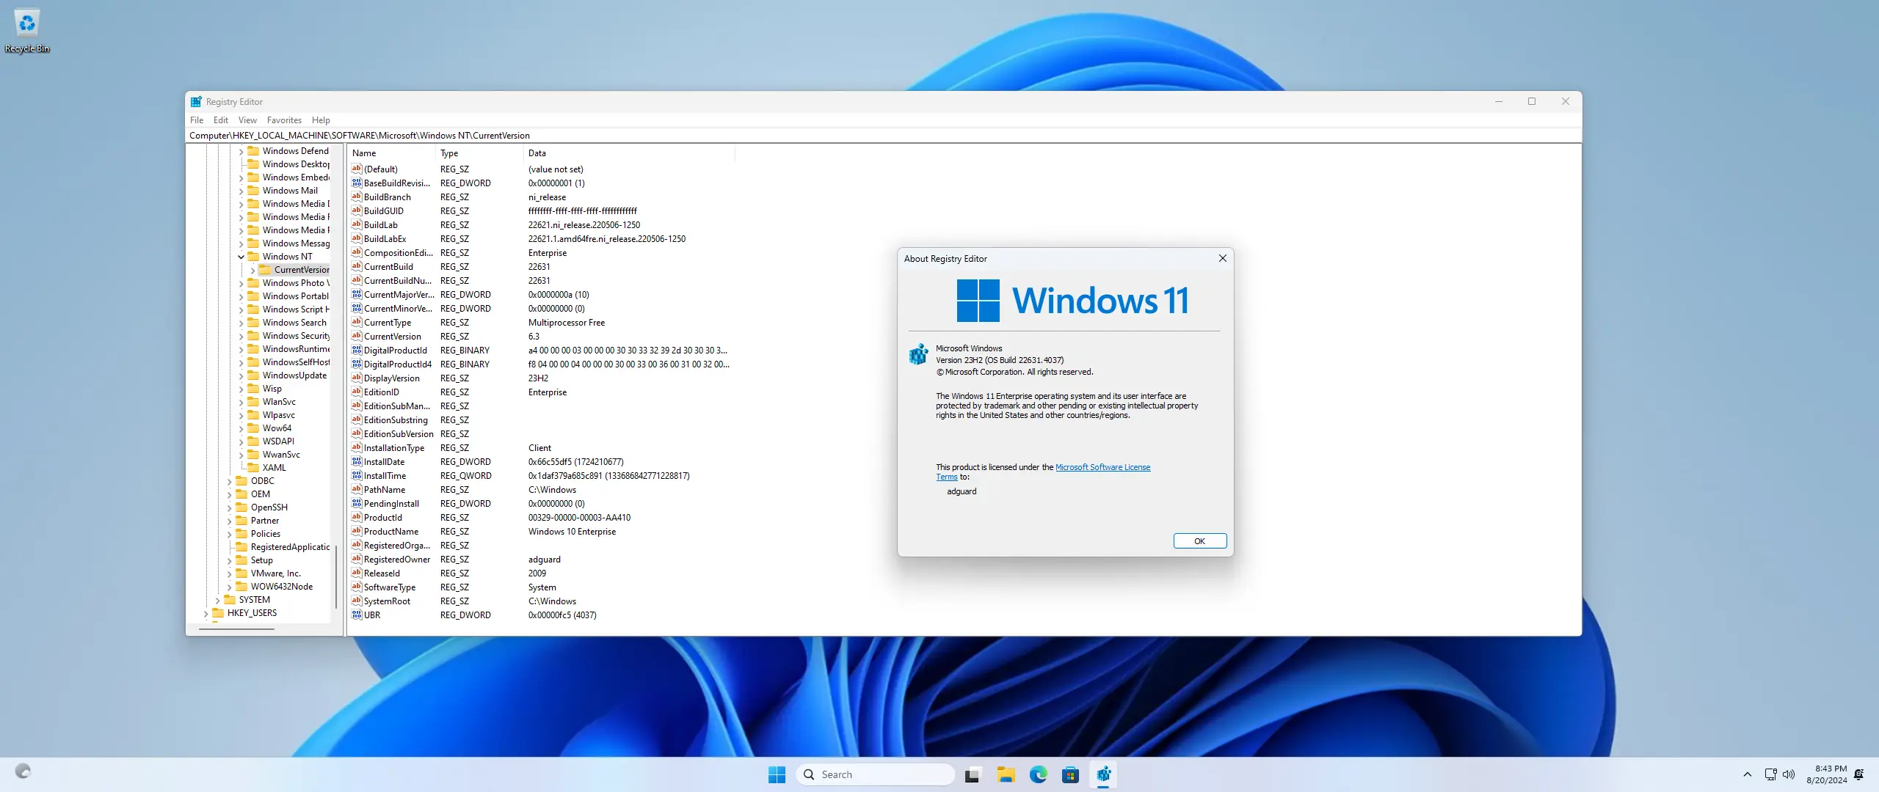1879x792 pixels.
Task: Open Registry Editor taskbar icon
Action: click(x=1103, y=774)
